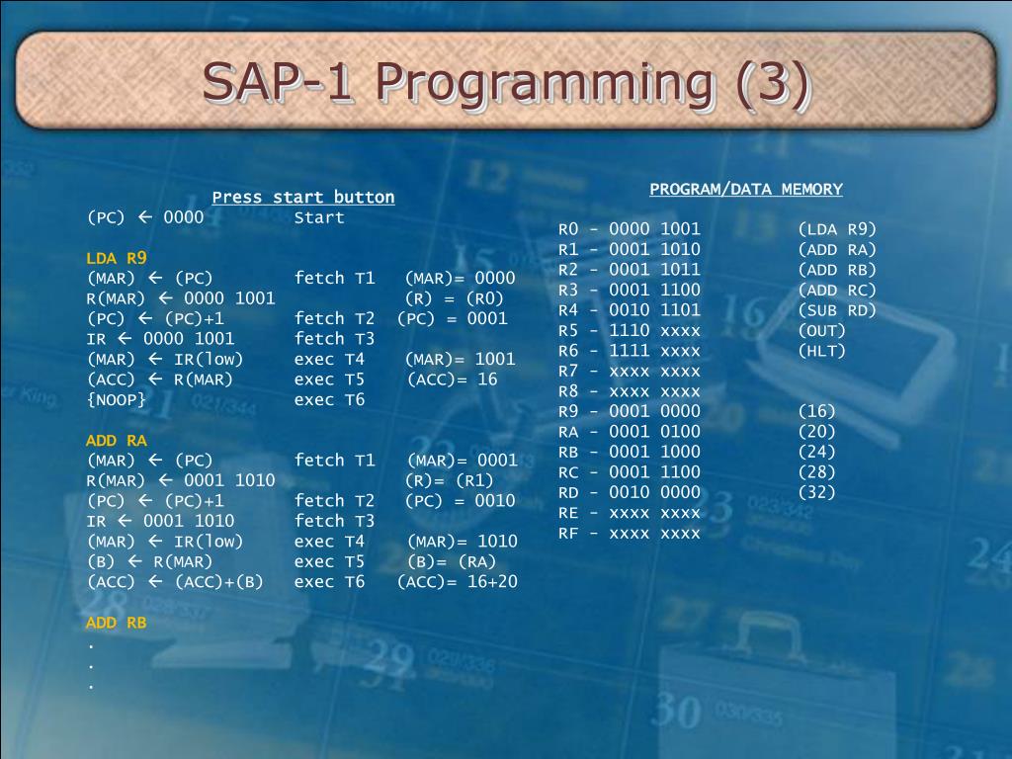Click the "(R) = (R0)" value
Image resolution: width=1012 pixels, height=759 pixels.
point(455,298)
